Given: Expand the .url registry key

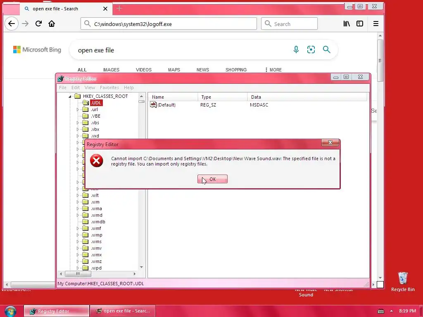Looking at the screenshot, I should pyautogui.click(x=78, y=109).
